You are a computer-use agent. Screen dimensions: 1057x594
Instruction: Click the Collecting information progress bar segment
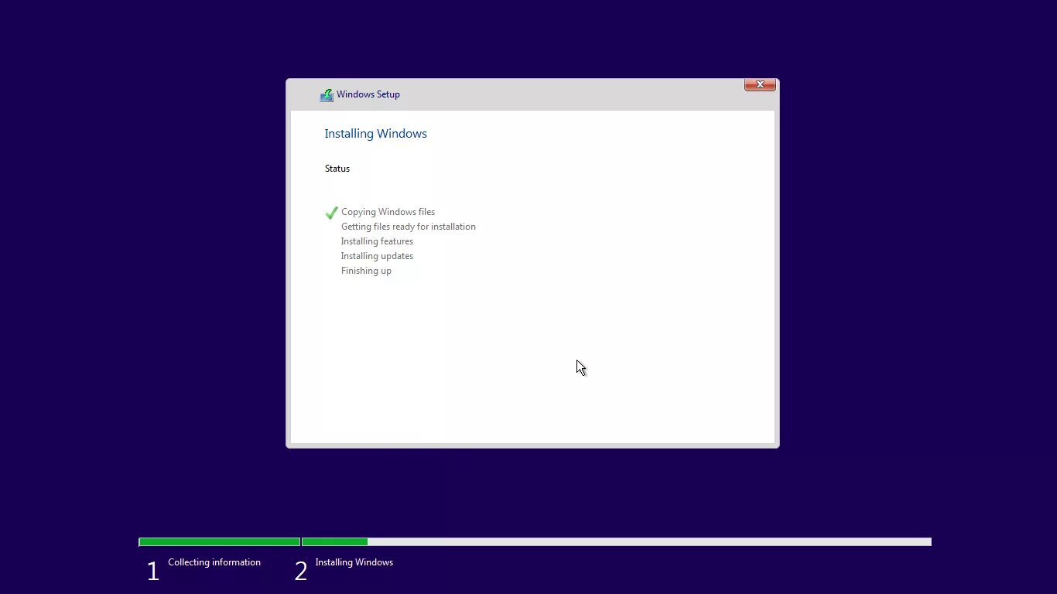pos(220,542)
